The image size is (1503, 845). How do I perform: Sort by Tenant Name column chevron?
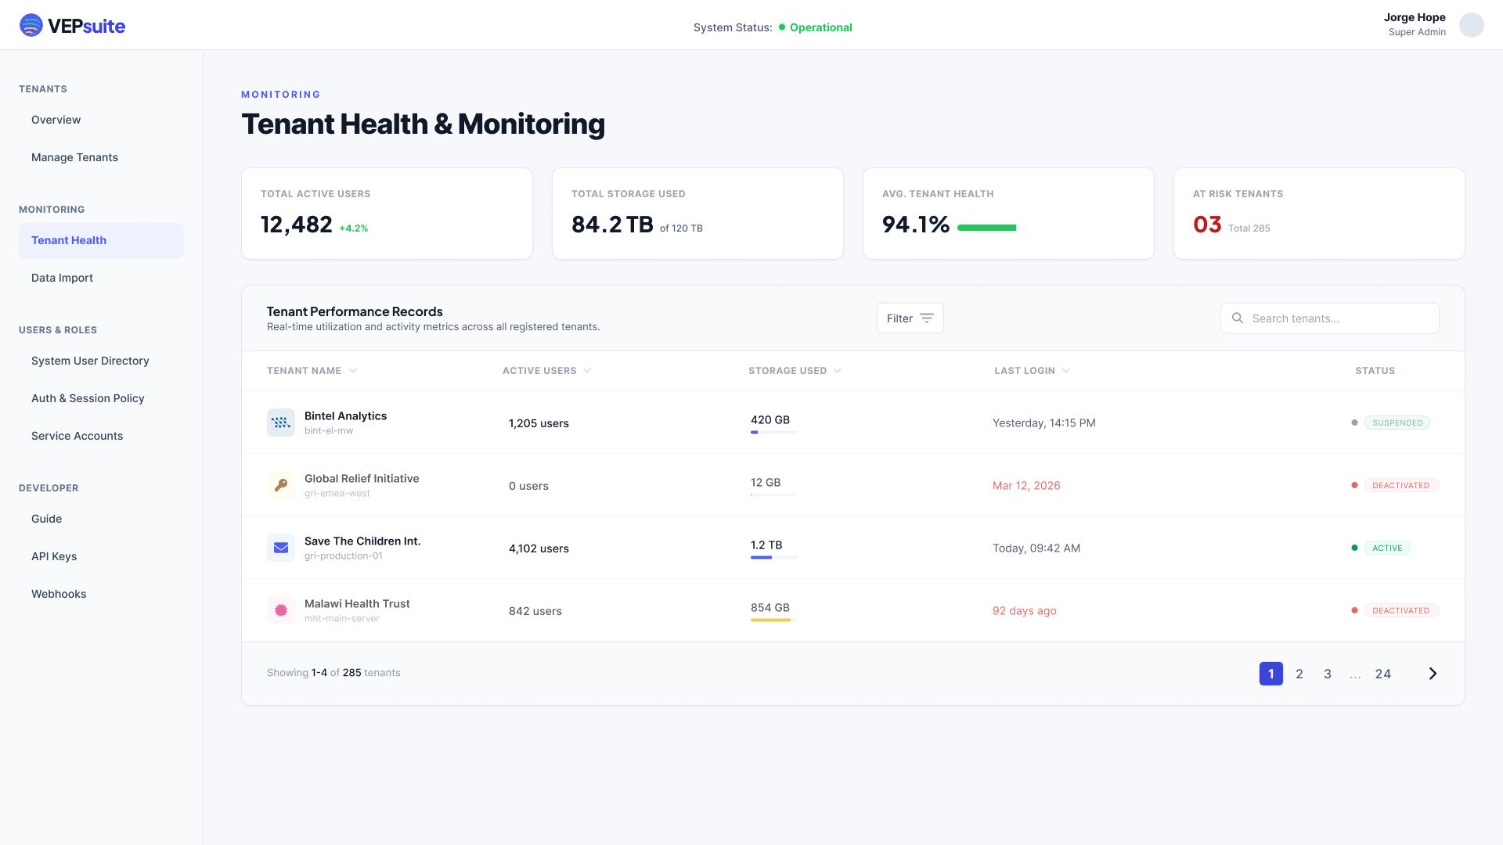click(x=353, y=371)
